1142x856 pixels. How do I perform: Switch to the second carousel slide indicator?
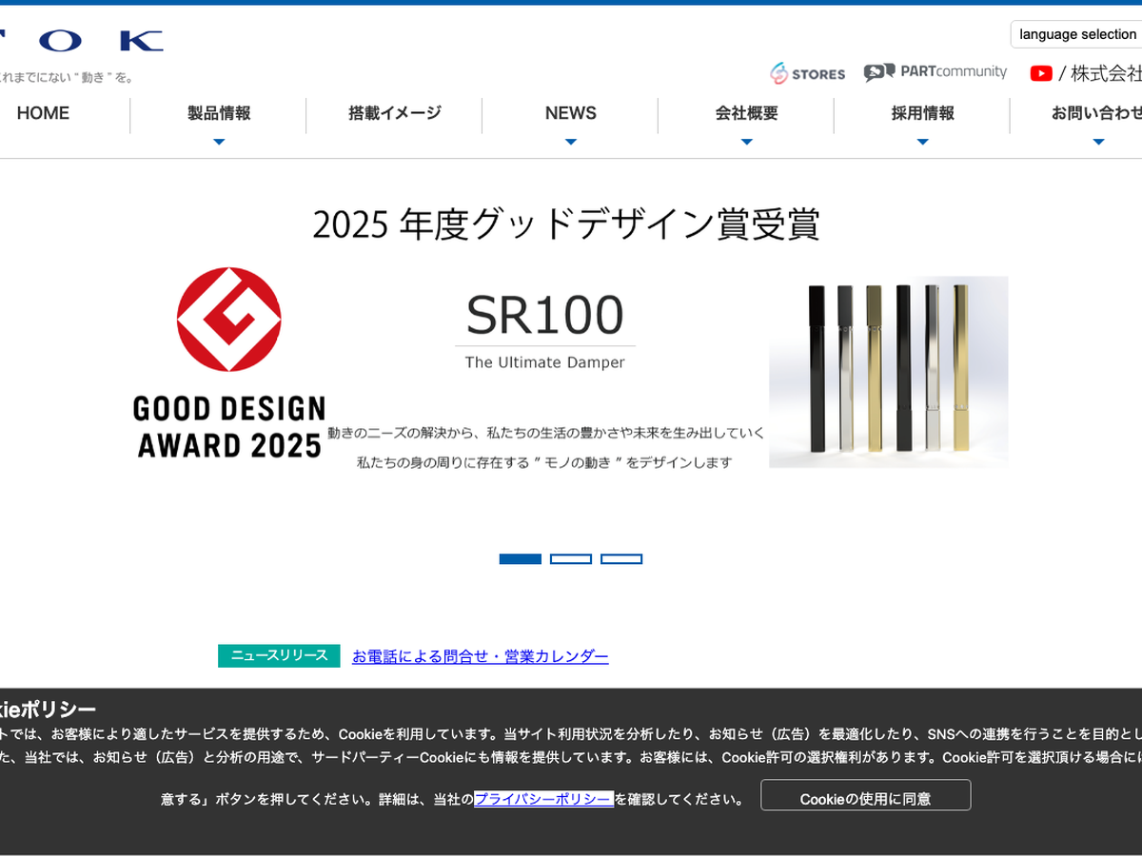(571, 559)
